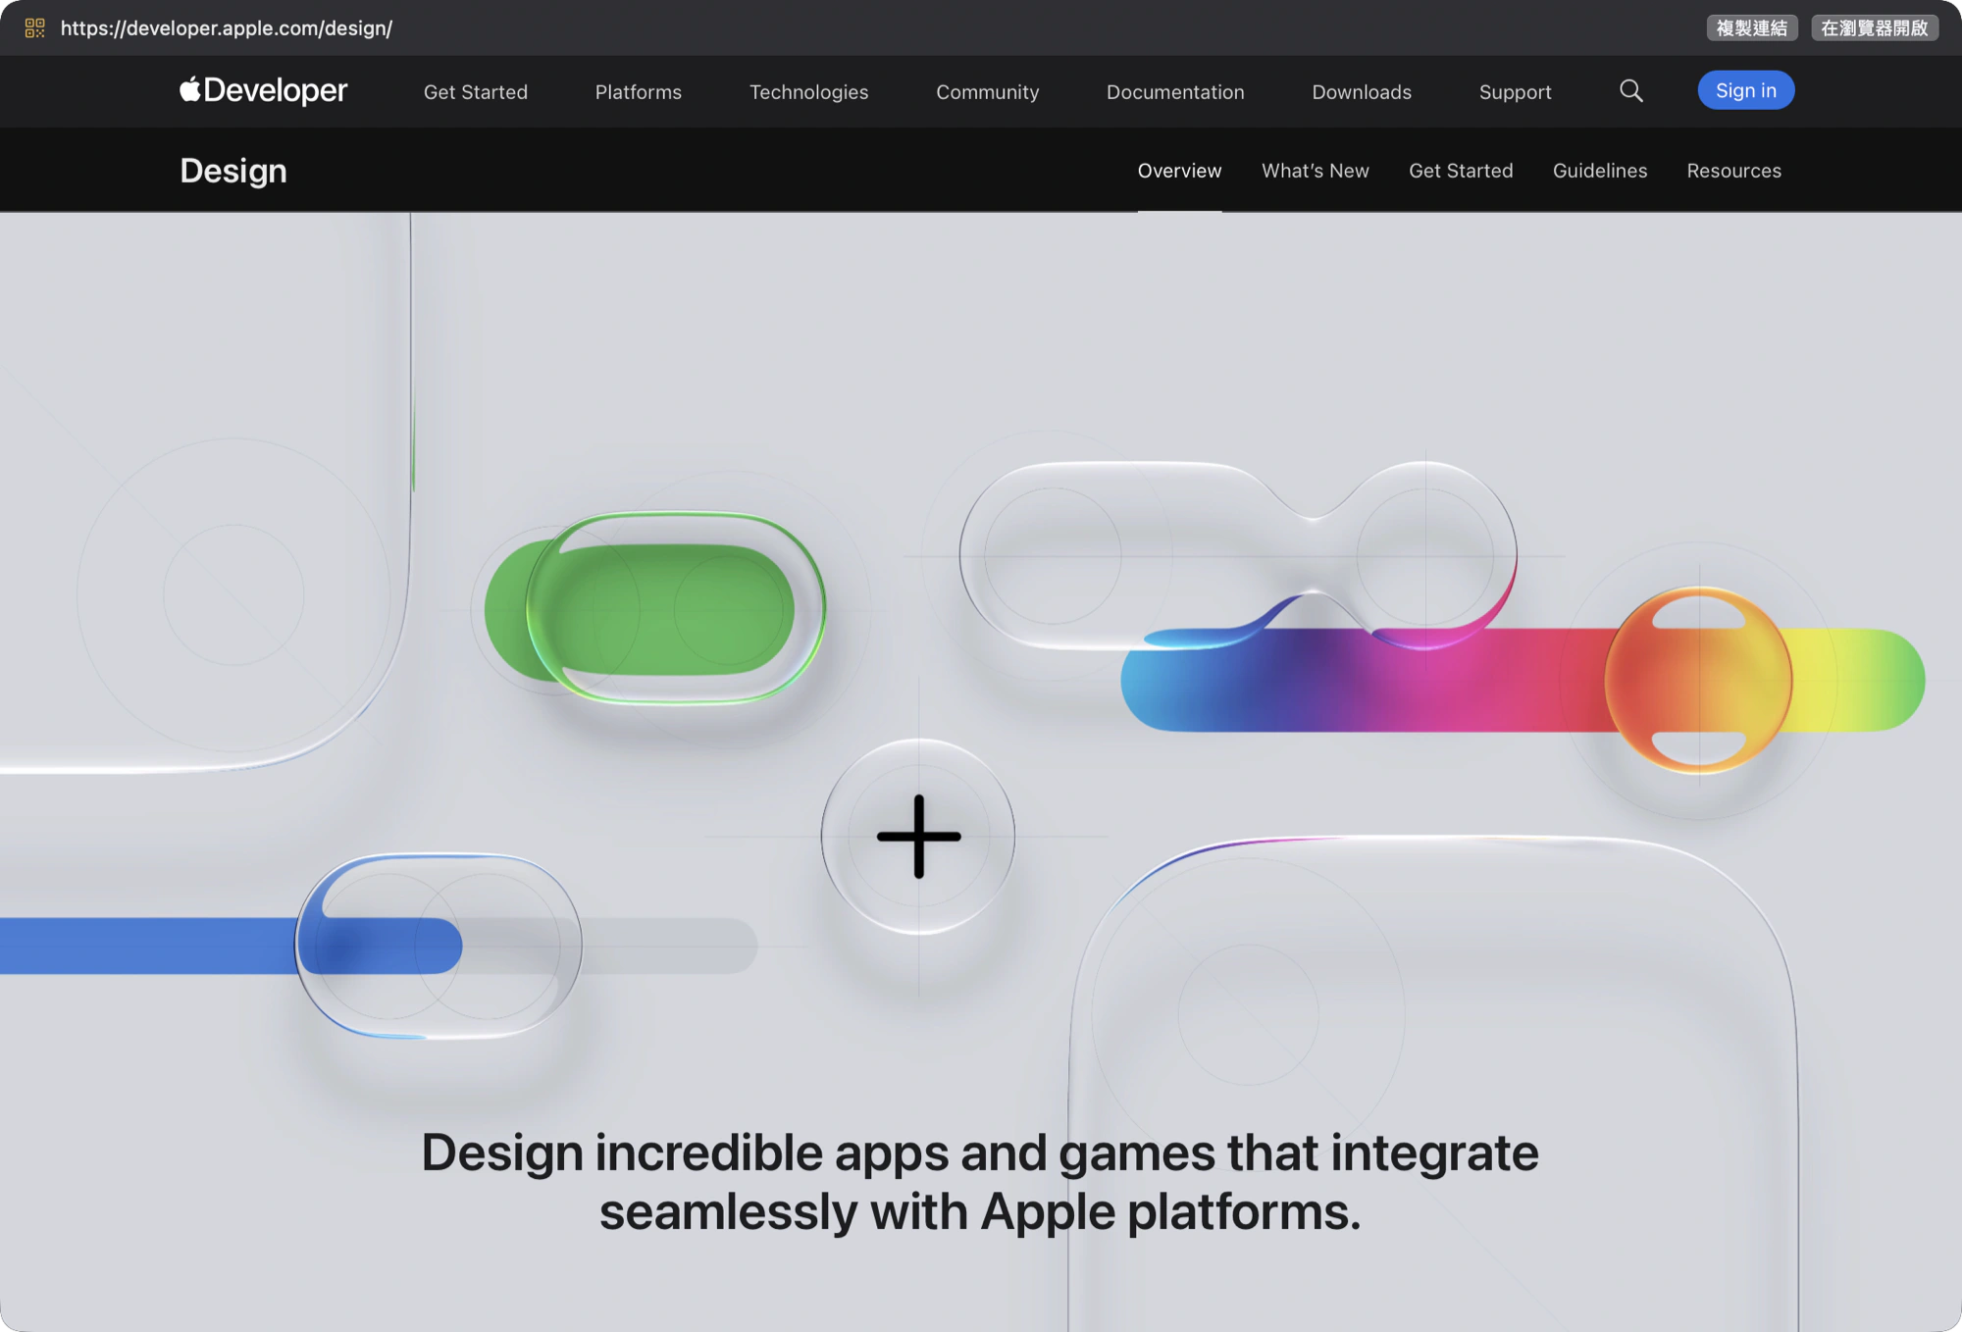Open the Technologies menu
This screenshot has height=1332, width=1962.
pos(808,91)
